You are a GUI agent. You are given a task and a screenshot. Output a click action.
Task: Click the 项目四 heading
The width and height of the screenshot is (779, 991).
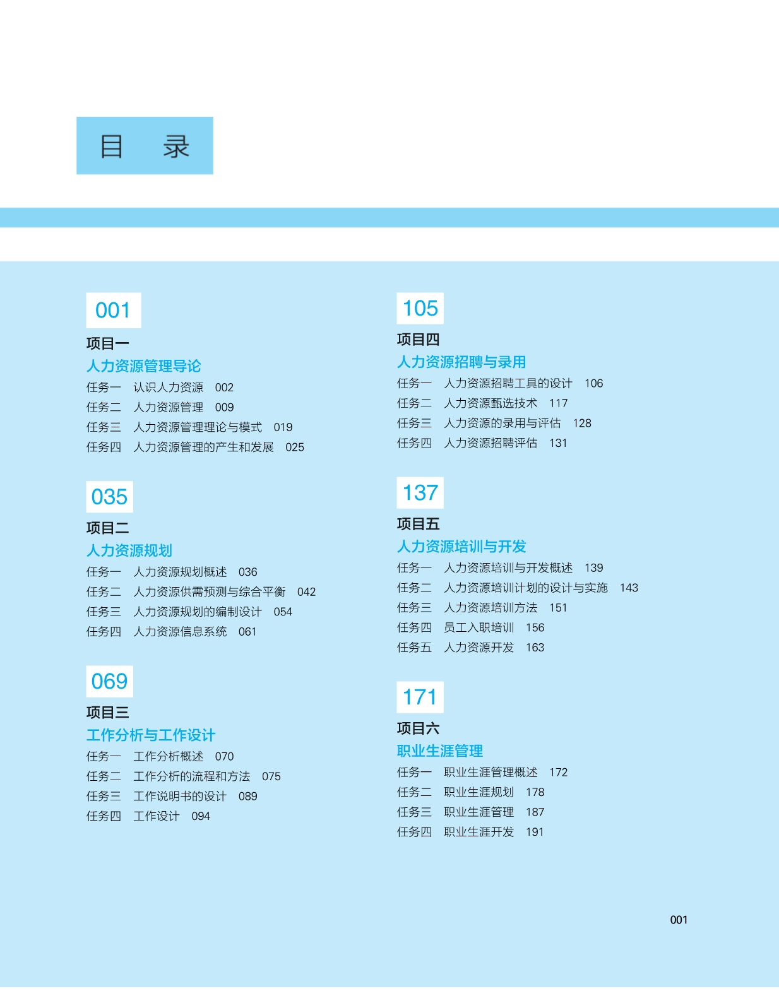[418, 340]
